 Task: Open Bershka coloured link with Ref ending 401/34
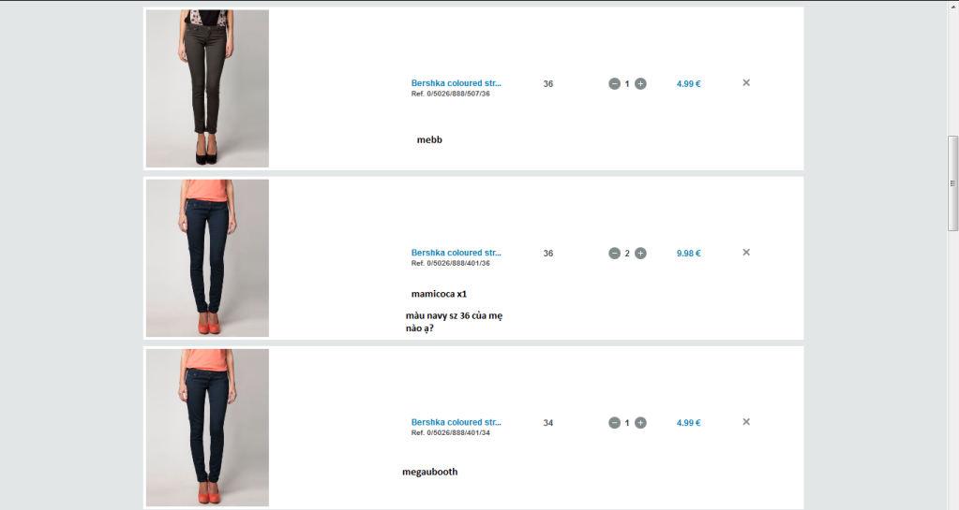pyautogui.click(x=456, y=422)
